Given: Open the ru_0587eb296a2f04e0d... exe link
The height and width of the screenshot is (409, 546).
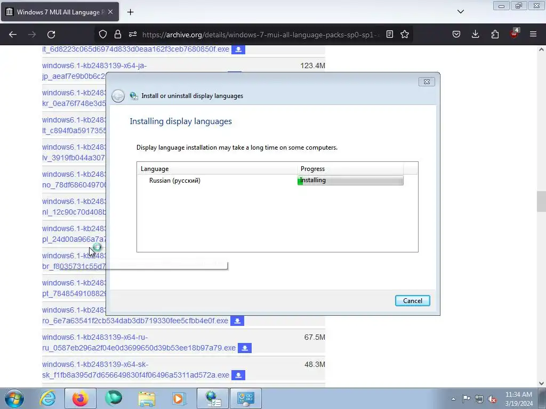Looking at the screenshot, I should 139,348.
